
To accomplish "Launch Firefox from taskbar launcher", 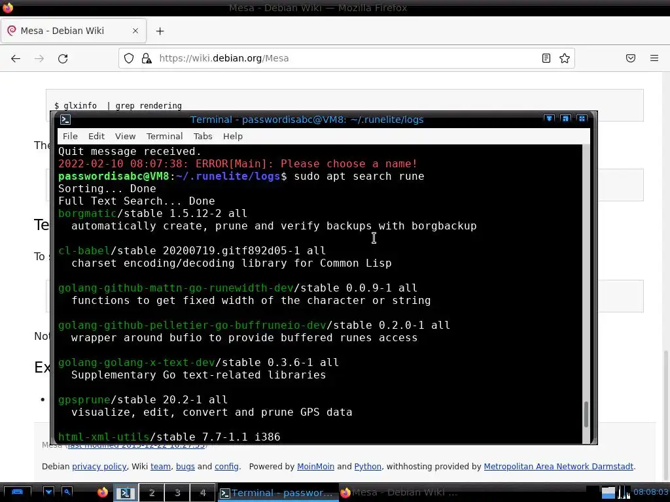I will pyautogui.click(x=103, y=493).
